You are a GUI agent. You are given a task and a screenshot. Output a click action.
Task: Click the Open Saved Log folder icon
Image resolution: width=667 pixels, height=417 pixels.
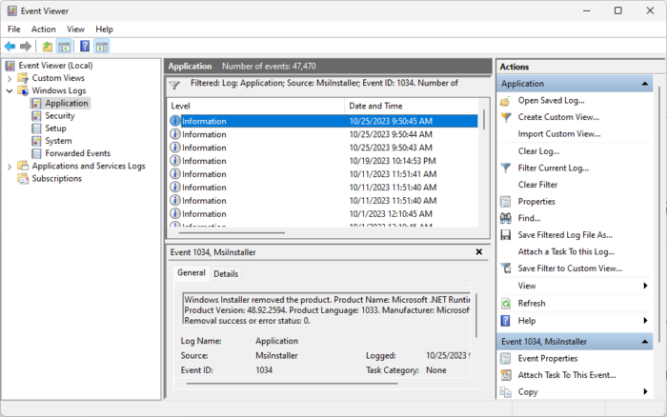pos(506,100)
